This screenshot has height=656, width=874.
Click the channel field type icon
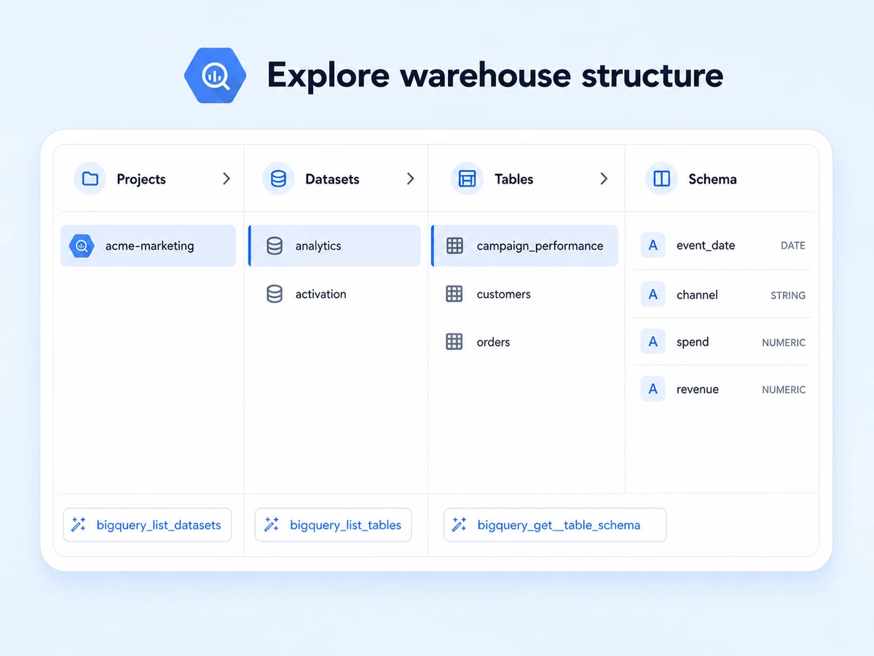point(653,294)
